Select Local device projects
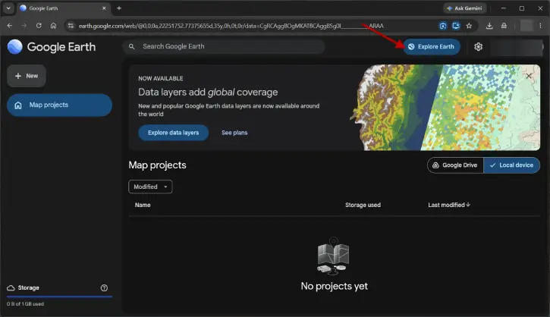Image resolution: width=550 pixels, height=317 pixels. [x=512, y=165]
